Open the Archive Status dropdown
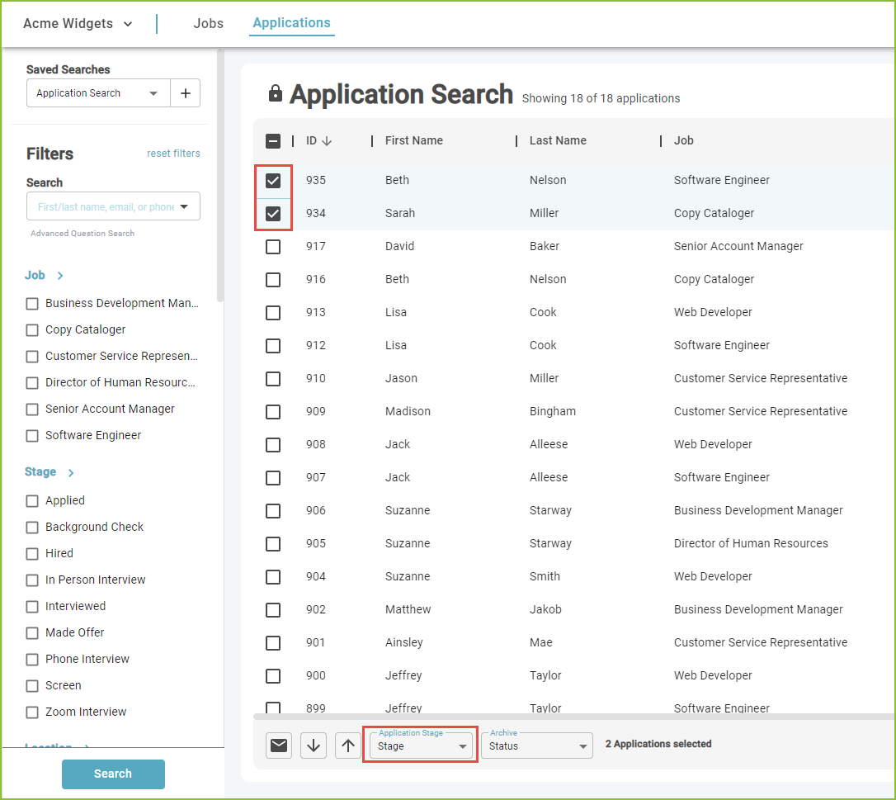896x800 pixels. tap(536, 746)
